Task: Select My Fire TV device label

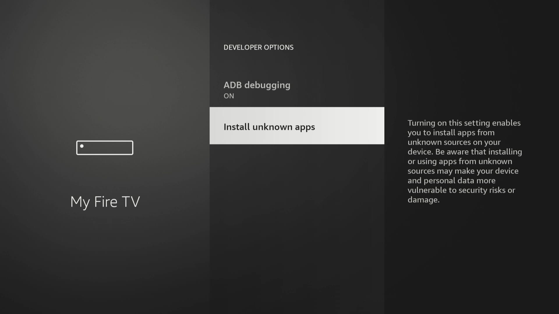Action: click(105, 201)
